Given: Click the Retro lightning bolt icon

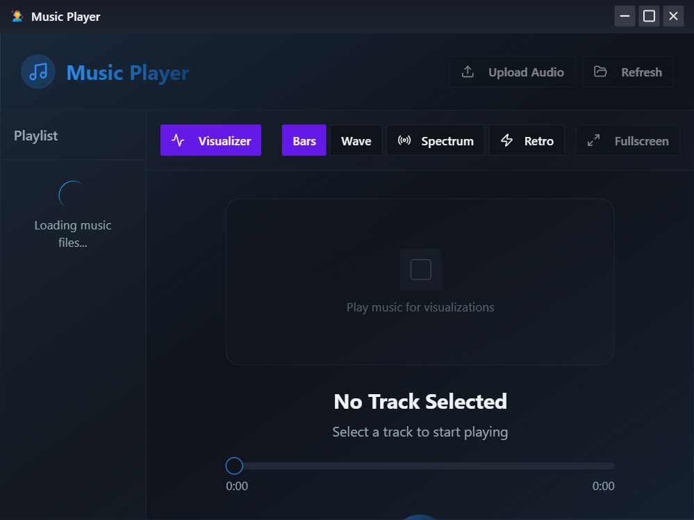Looking at the screenshot, I should point(506,140).
